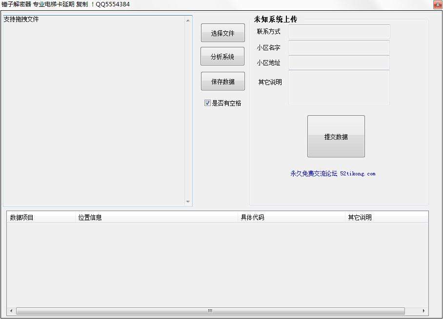Click the 具体代码 column header

click(251, 217)
